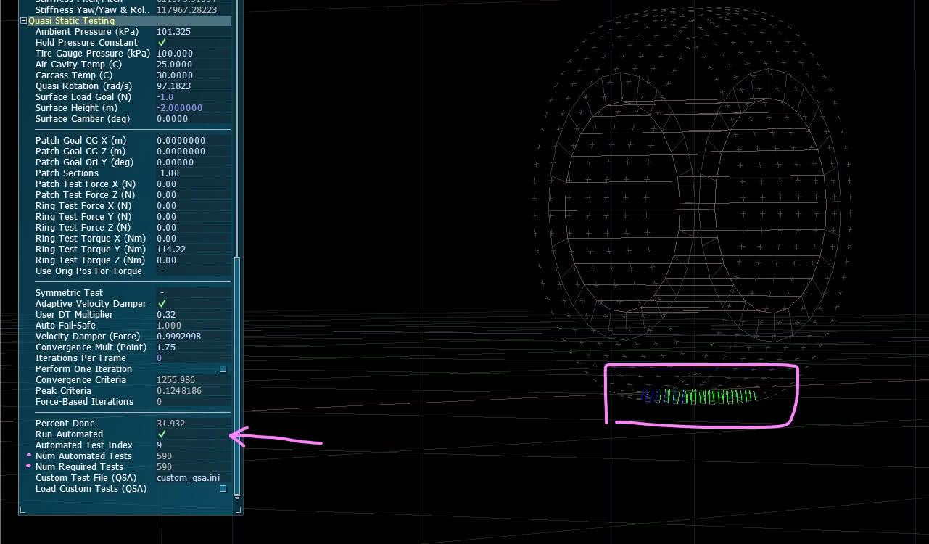Enable the Symmetric Test option
Viewport: 929px width, 544px height.
[x=162, y=293]
